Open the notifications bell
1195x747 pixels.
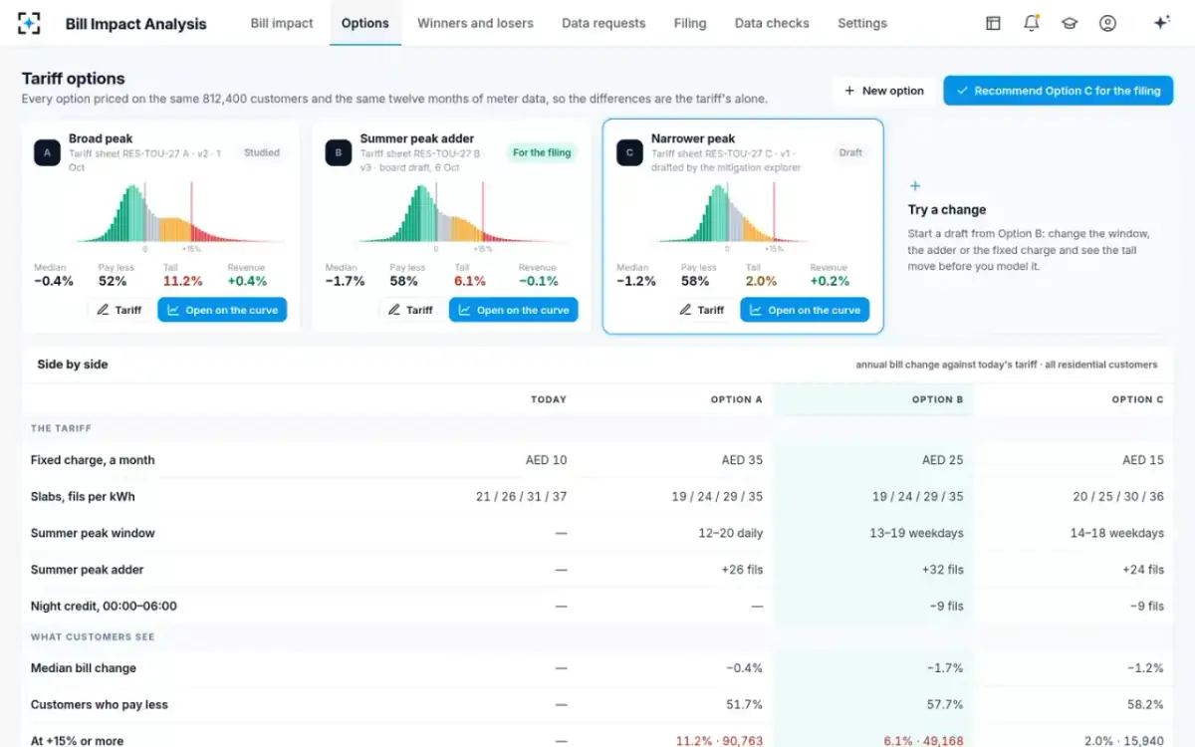[1032, 23]
